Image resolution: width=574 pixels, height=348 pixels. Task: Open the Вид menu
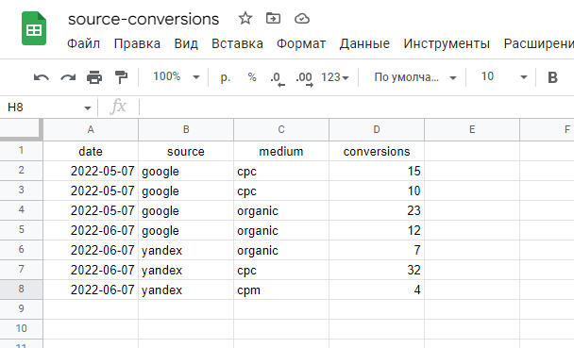click(186, 43)
